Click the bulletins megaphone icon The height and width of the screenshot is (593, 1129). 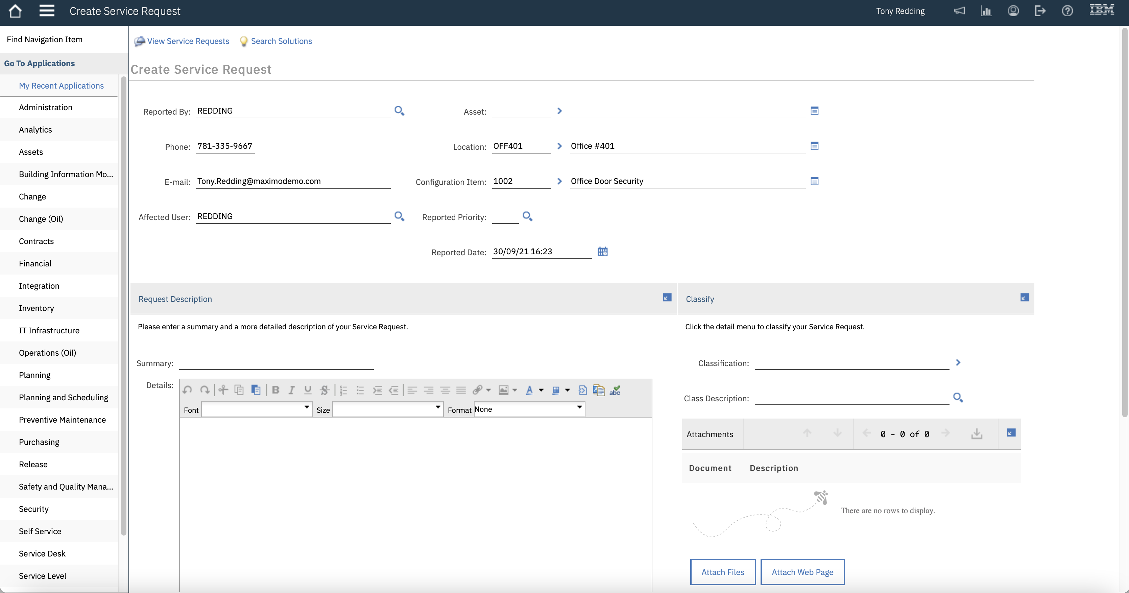click(x=959, y=11)
